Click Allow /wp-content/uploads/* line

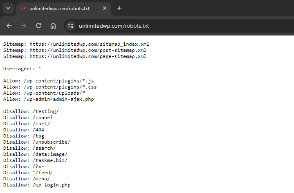click(x=44, y=93)
